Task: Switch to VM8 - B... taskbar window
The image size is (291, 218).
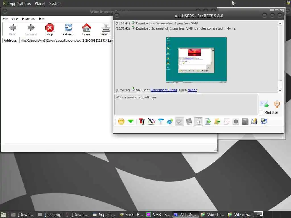Action: pyautogui.click(x=158, y=215)
